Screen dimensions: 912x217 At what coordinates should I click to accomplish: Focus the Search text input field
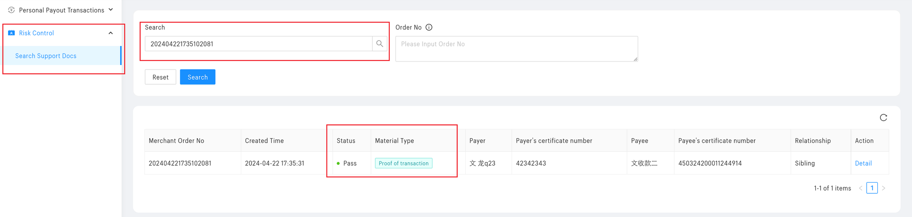tap(258, 44)
